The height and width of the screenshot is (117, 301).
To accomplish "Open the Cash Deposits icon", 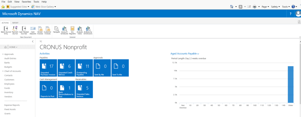I will click(x=33, y=30).
